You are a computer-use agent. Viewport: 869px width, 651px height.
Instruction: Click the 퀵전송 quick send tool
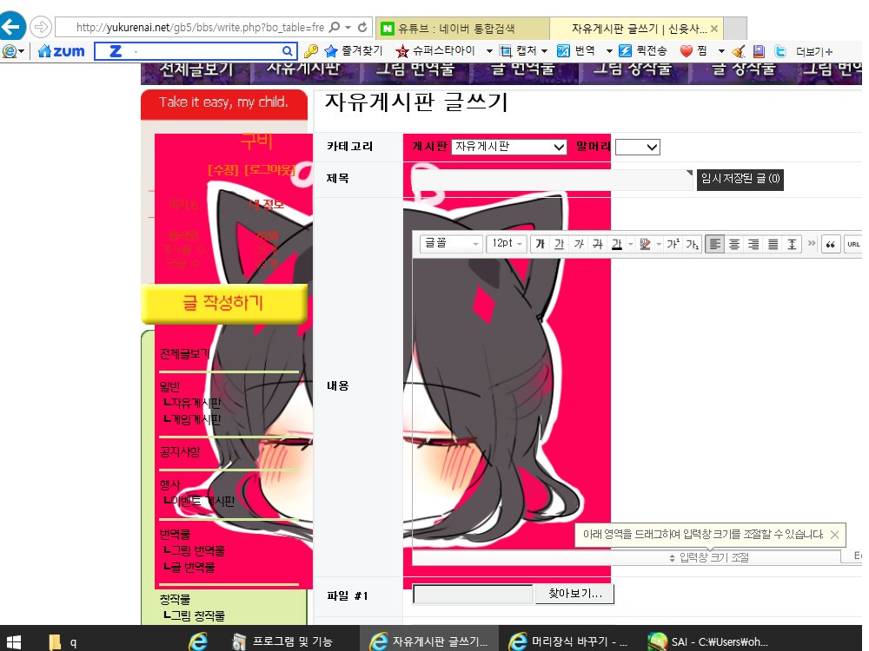643,51
